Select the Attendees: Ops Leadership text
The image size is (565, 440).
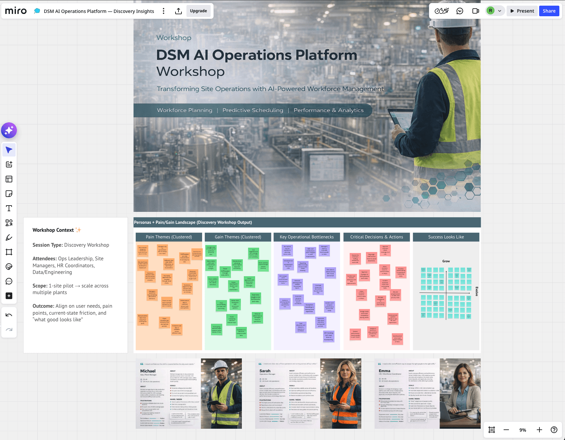point(68,265)
